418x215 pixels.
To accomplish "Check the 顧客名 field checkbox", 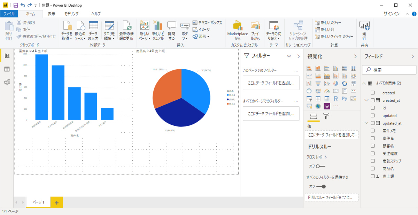I will click(373, 146).
